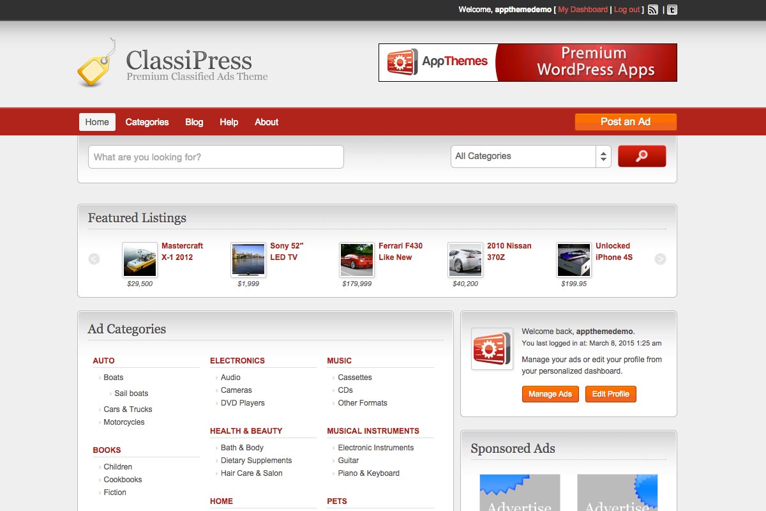Open the Blog menu item
766x511 pixels.
tap(194, 122)
